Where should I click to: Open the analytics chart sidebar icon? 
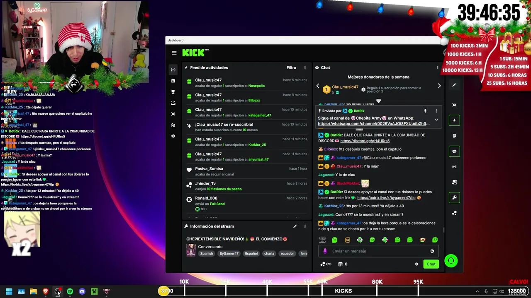[x=173, y=81]
